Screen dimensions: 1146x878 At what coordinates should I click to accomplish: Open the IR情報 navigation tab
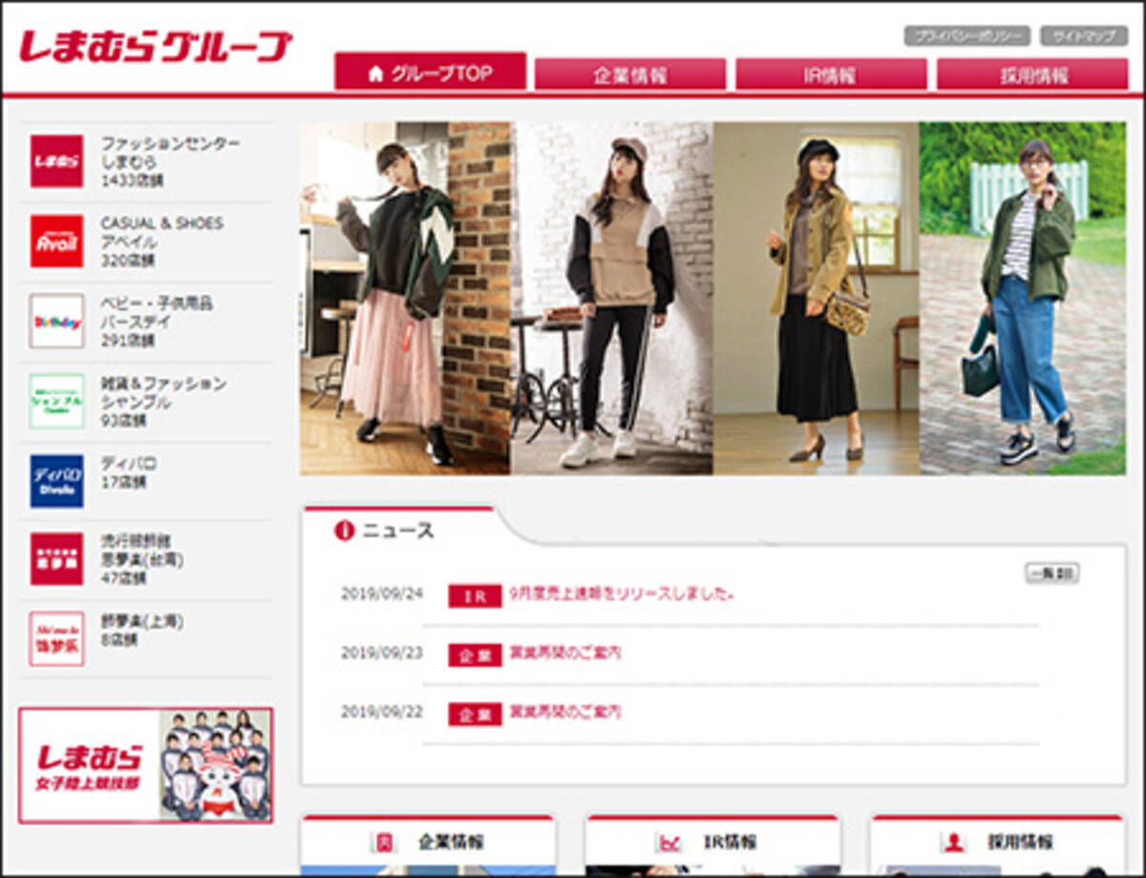(831, 74)
